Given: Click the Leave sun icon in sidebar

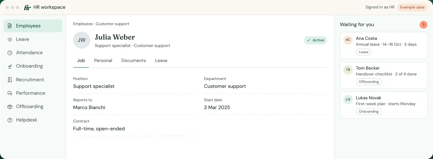Looking at the screenshot, I should (x=10, y=39).
